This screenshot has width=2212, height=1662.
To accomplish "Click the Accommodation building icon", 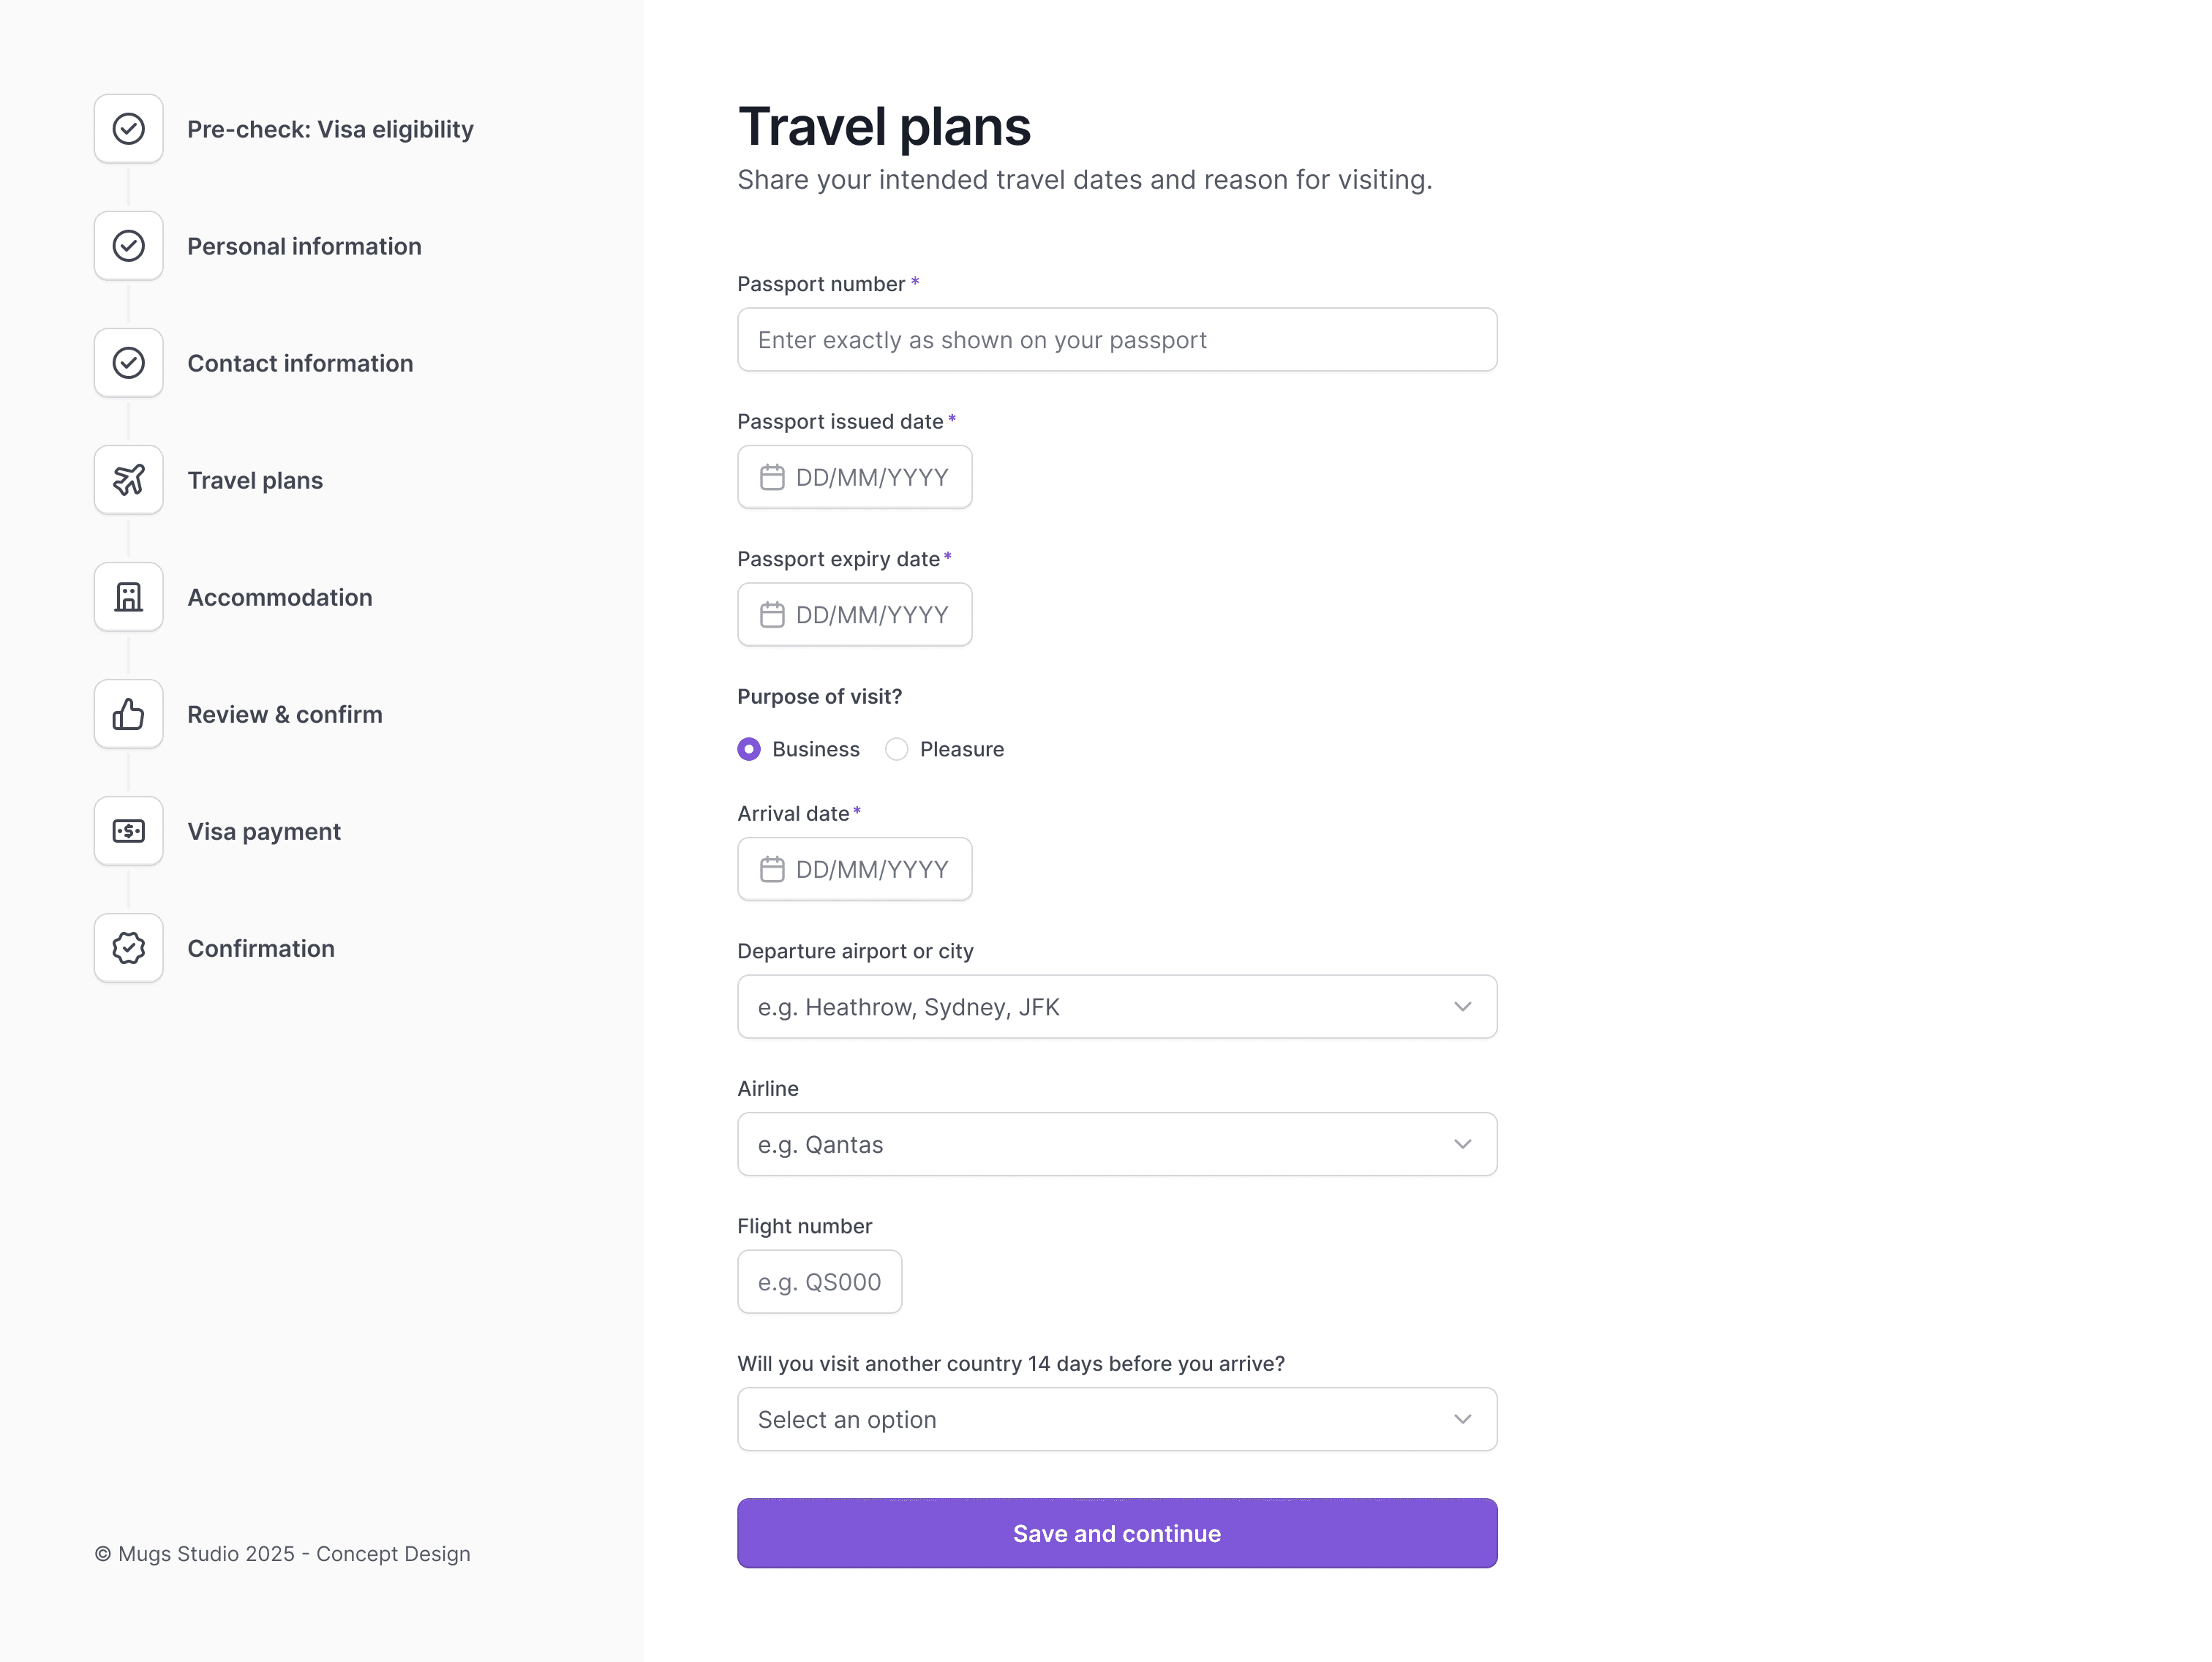I will click(128, 596).
